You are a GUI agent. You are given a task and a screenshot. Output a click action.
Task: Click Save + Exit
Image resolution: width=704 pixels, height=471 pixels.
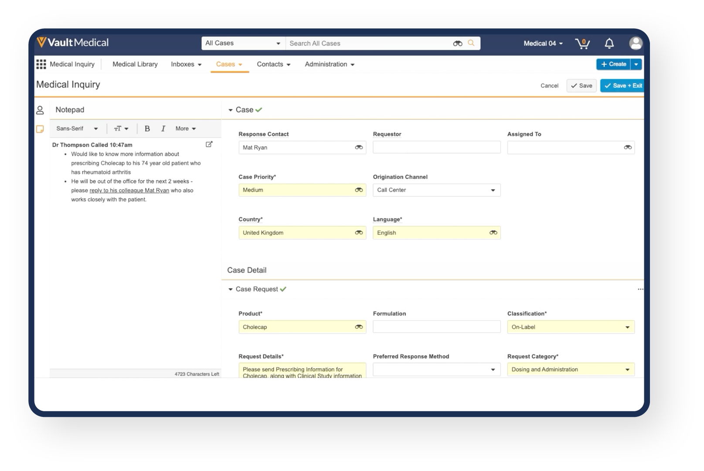622,85
